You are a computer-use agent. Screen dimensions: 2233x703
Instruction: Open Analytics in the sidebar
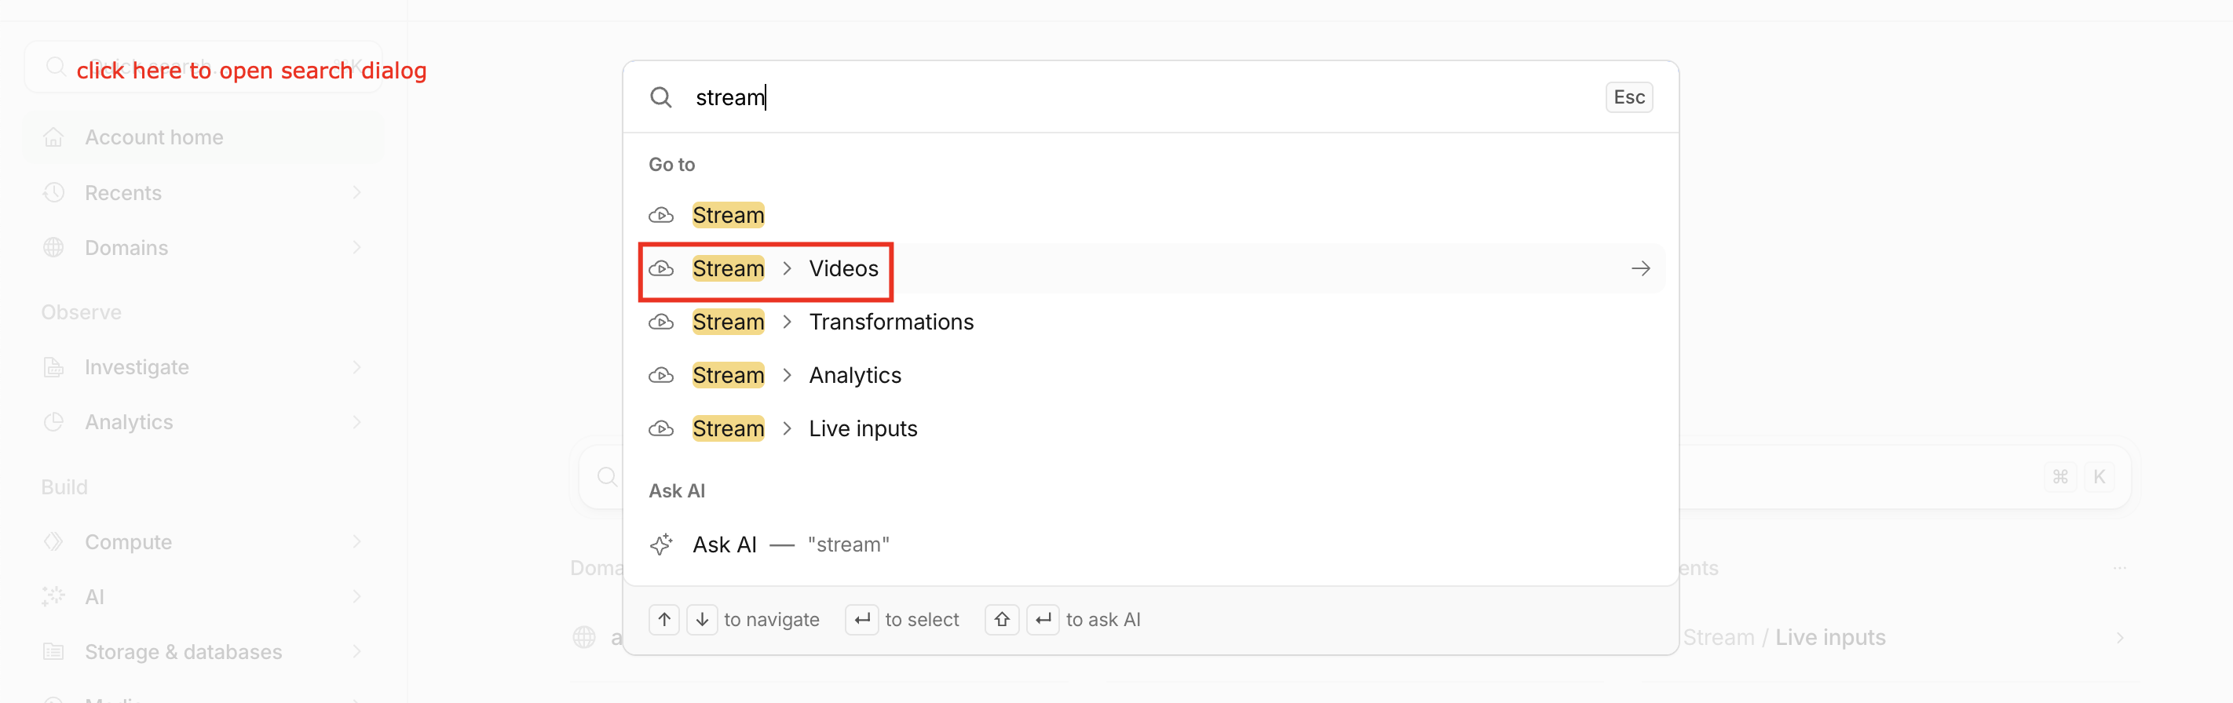[x=203, y=421]
